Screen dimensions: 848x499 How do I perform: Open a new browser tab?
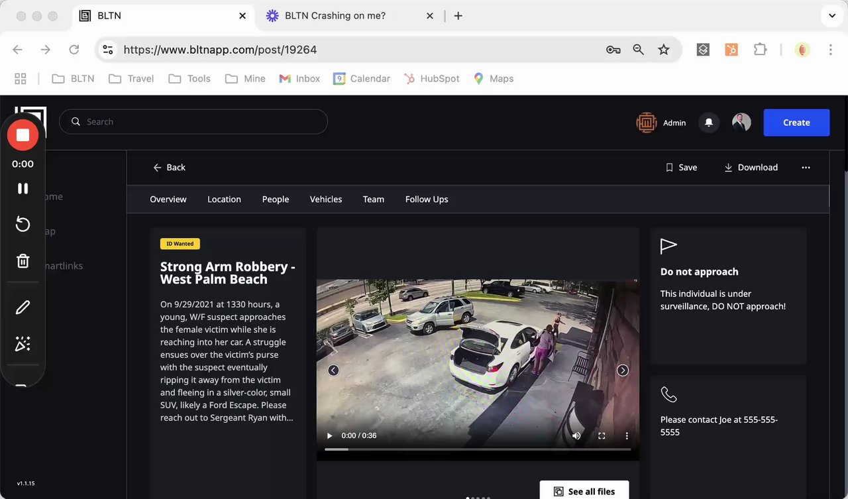458,16
